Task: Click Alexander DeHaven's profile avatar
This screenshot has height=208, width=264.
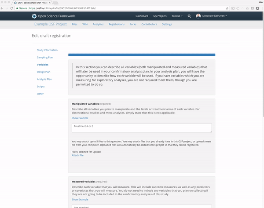Action: pos(198,16)
